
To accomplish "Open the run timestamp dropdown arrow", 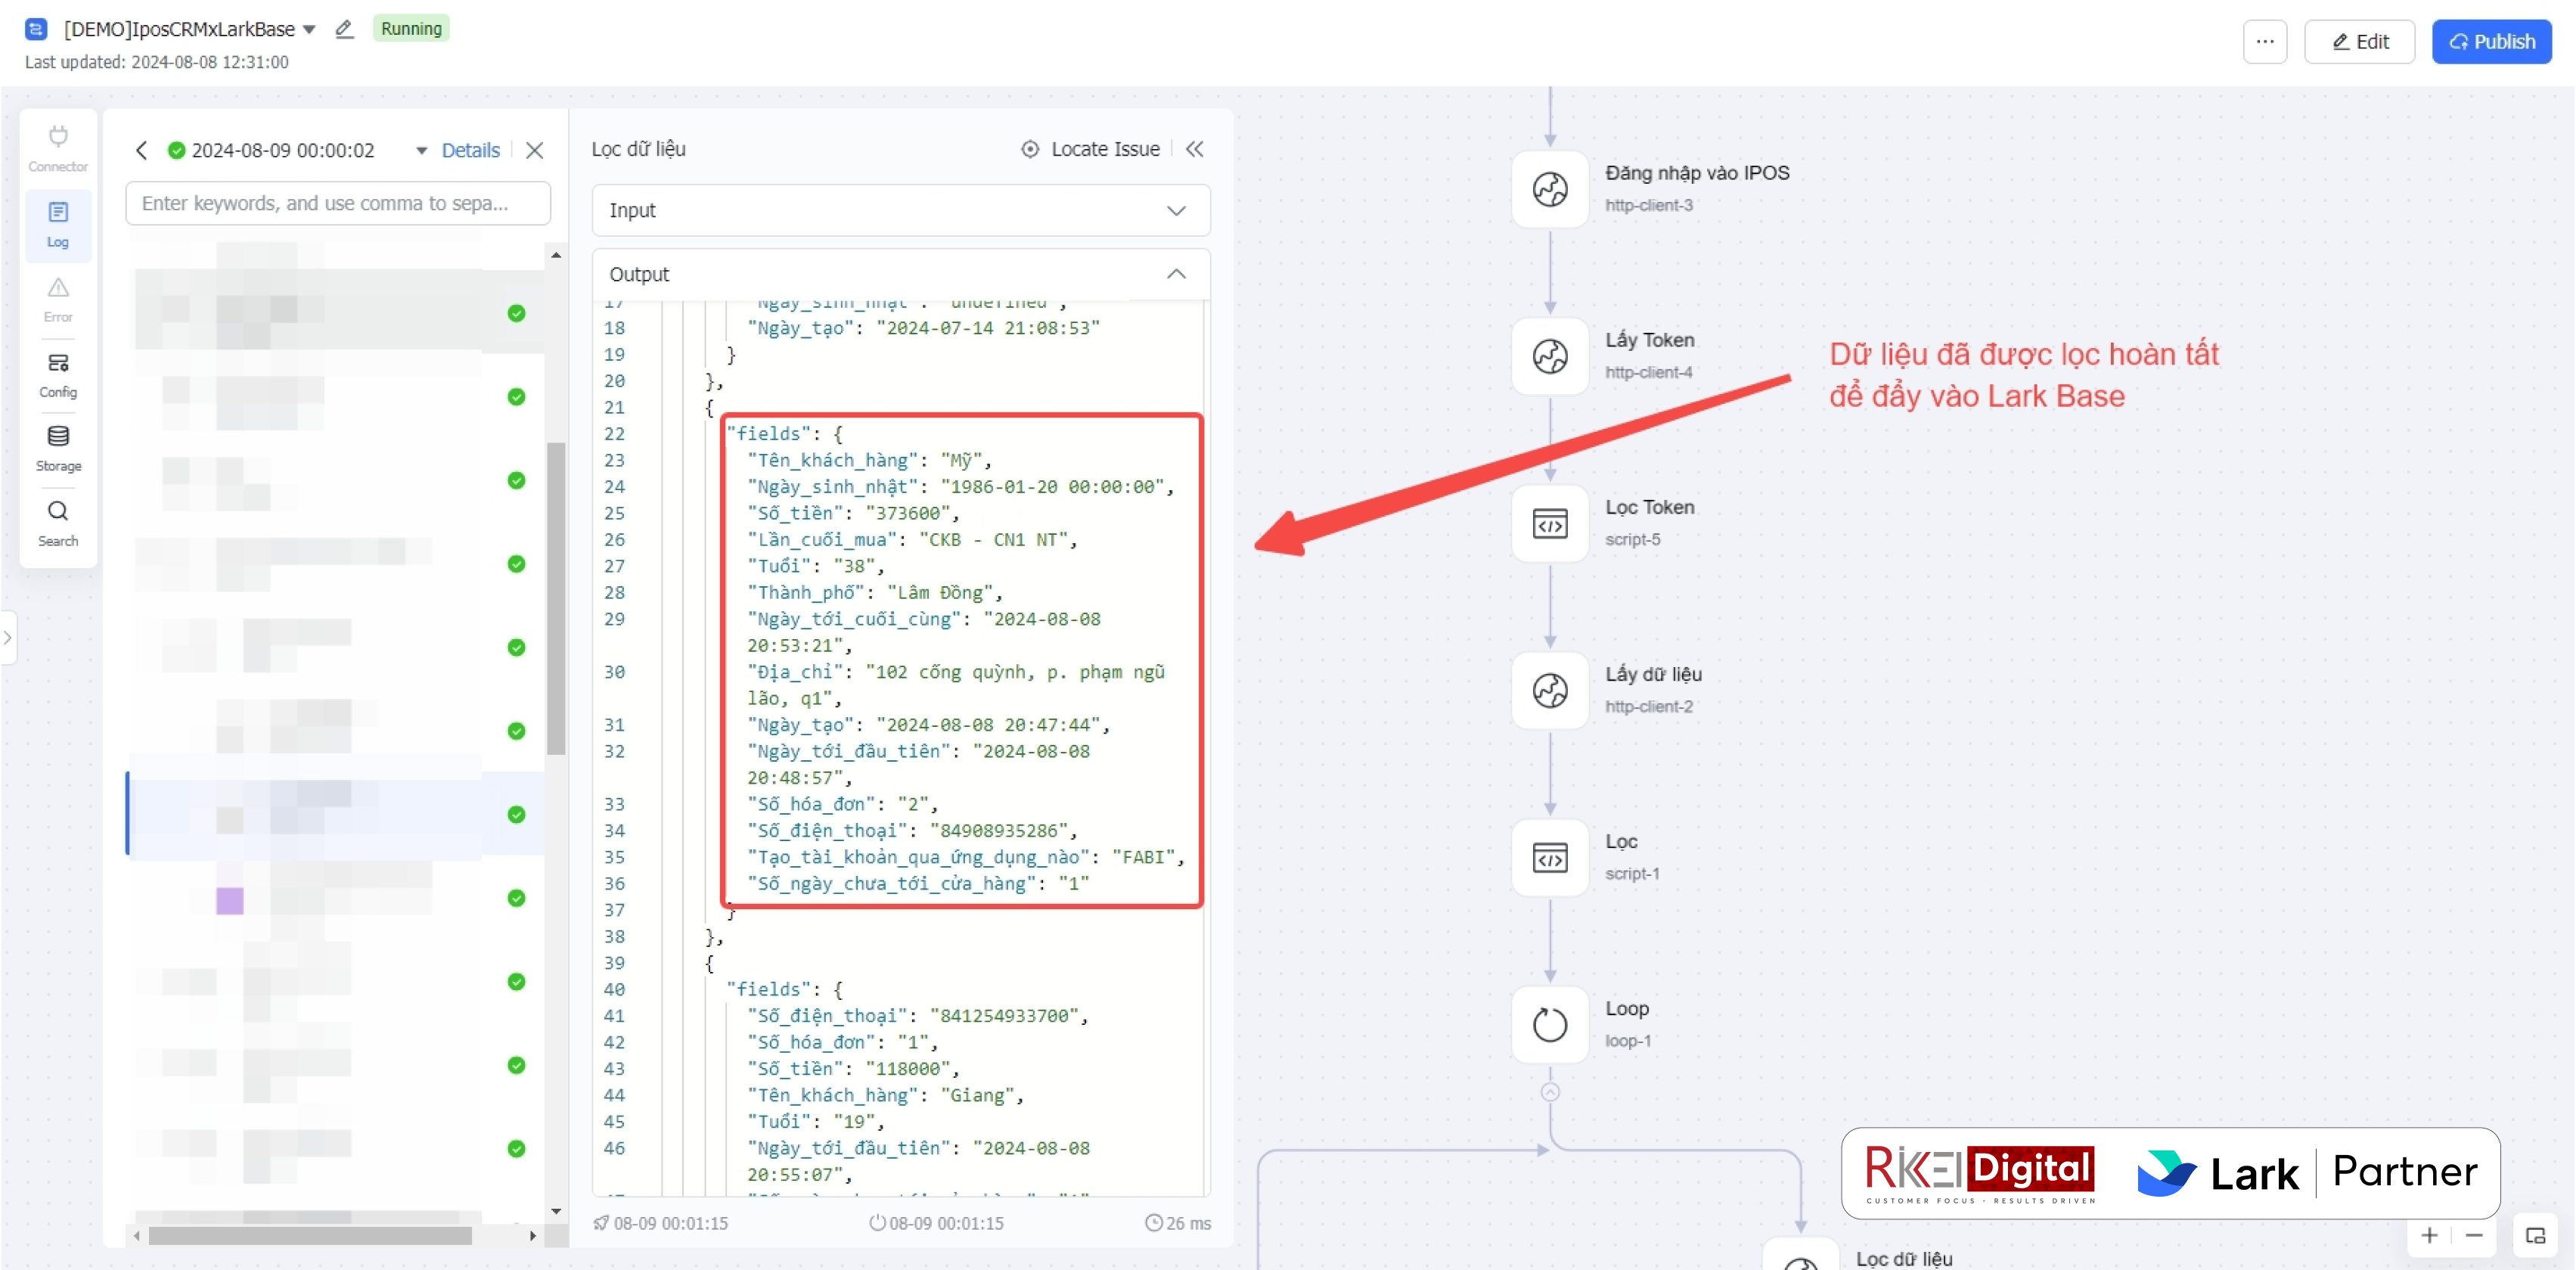I will point(421,150).
